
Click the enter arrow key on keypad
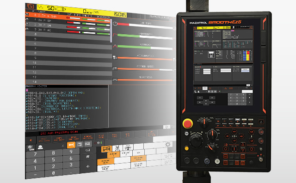click(x=88, y=166)
